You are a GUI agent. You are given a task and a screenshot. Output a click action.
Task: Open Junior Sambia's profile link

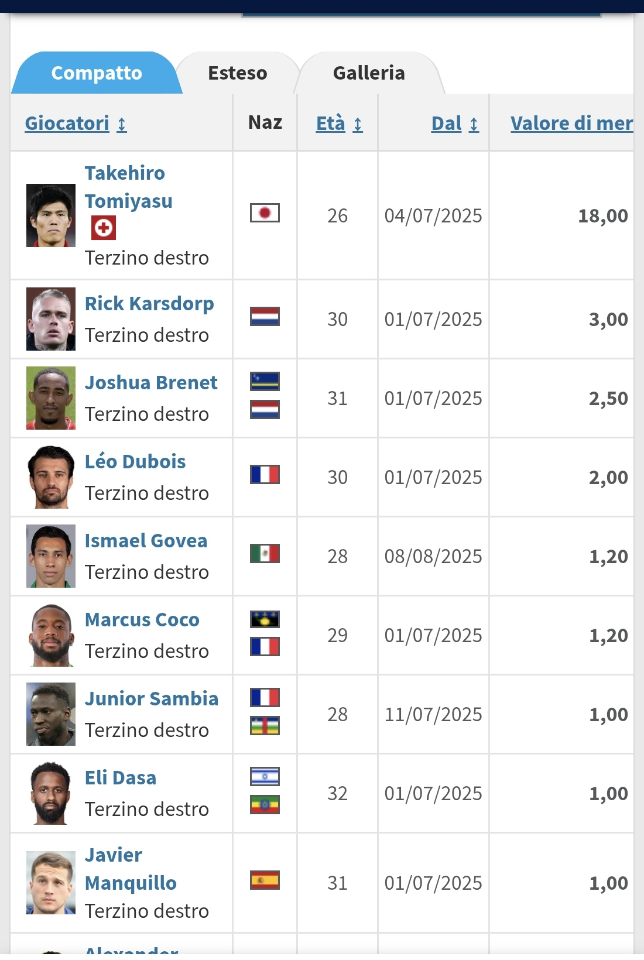tap(152, 699)
